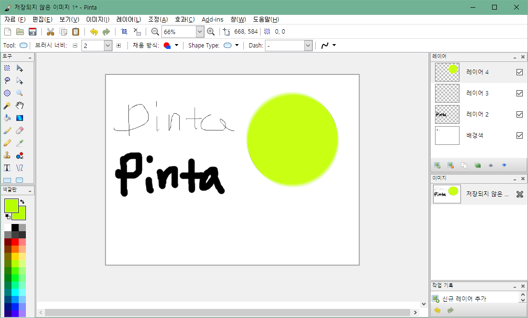Select the Move Selection tool

click(20, 81)
